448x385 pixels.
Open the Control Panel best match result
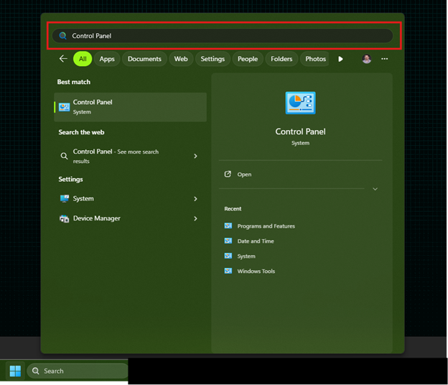(130, 107)
